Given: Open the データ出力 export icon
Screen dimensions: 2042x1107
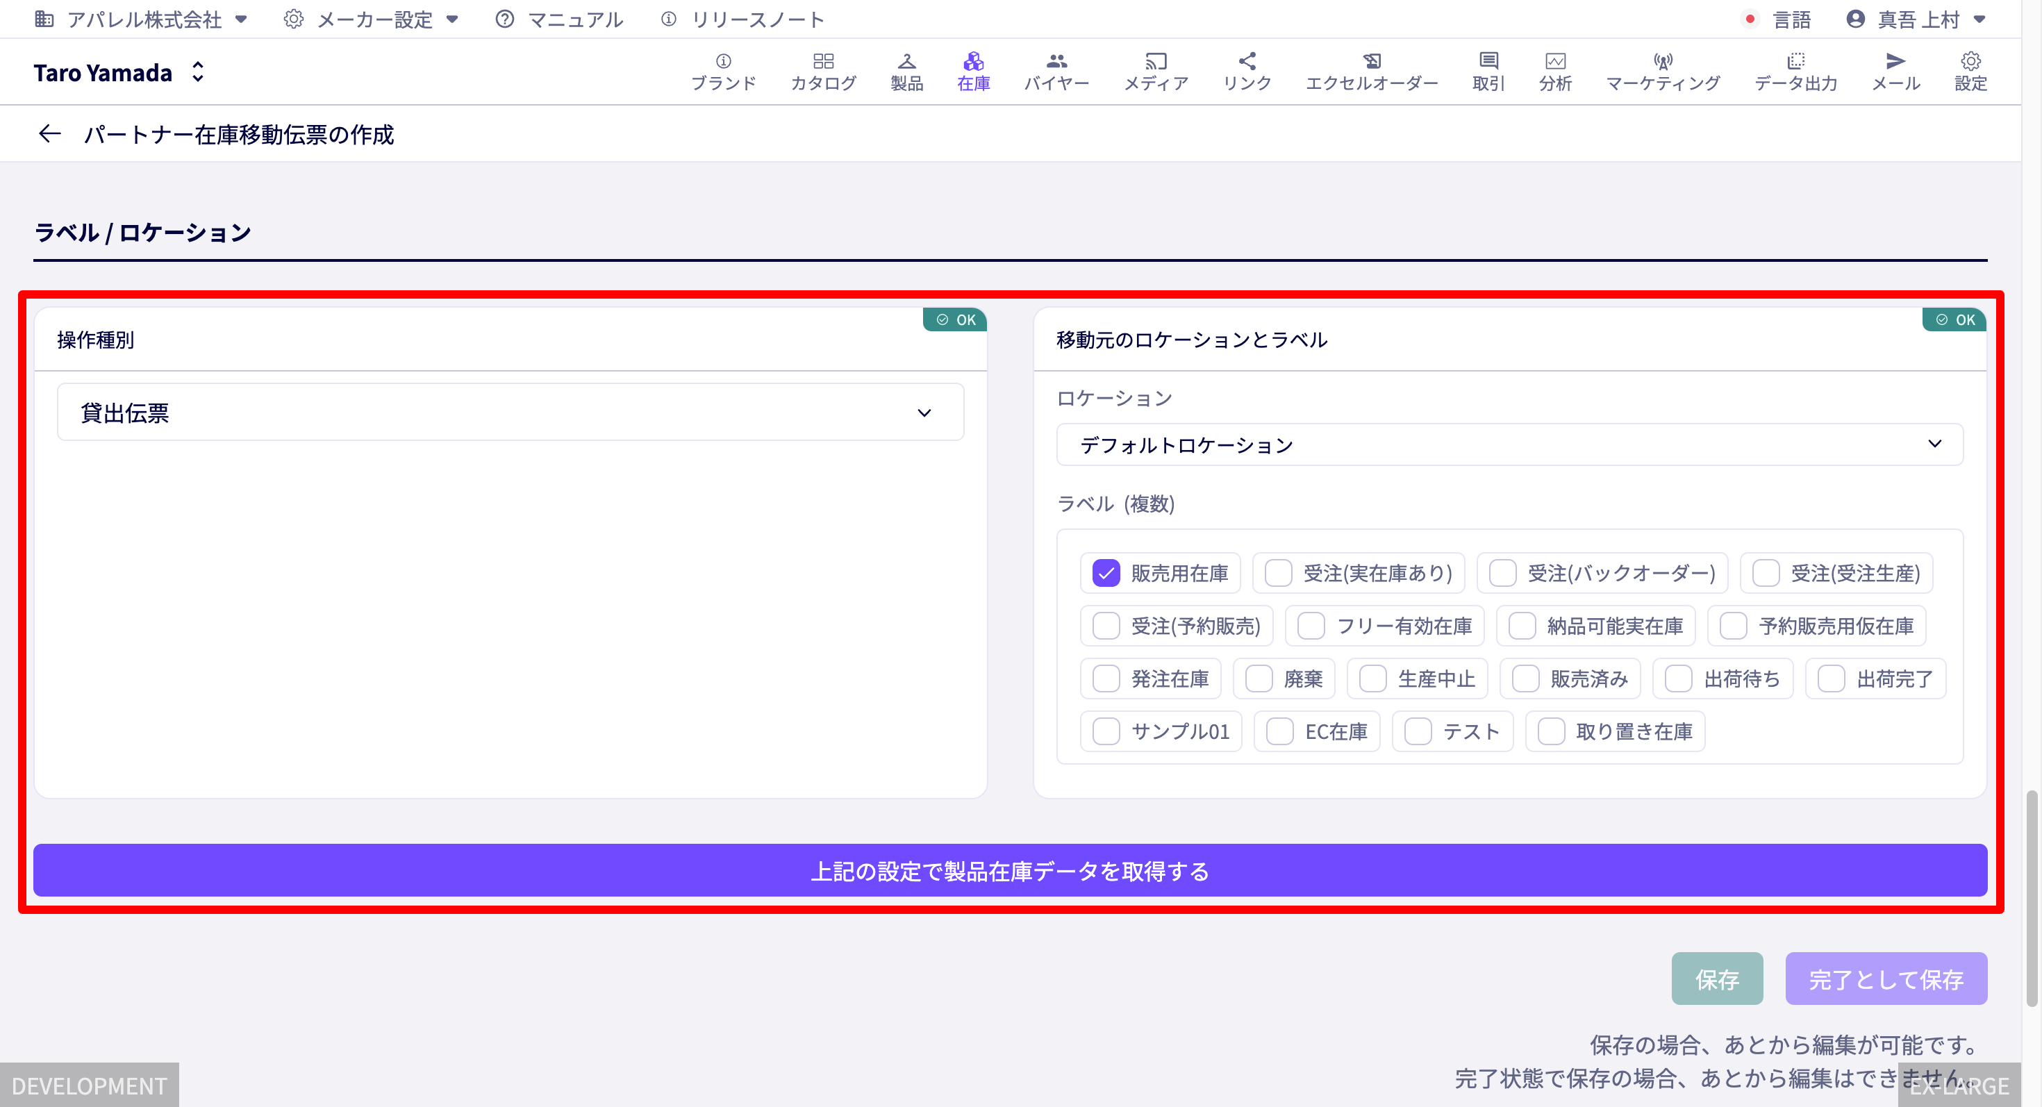Looking at the screenshot, I should point(1795,72).
